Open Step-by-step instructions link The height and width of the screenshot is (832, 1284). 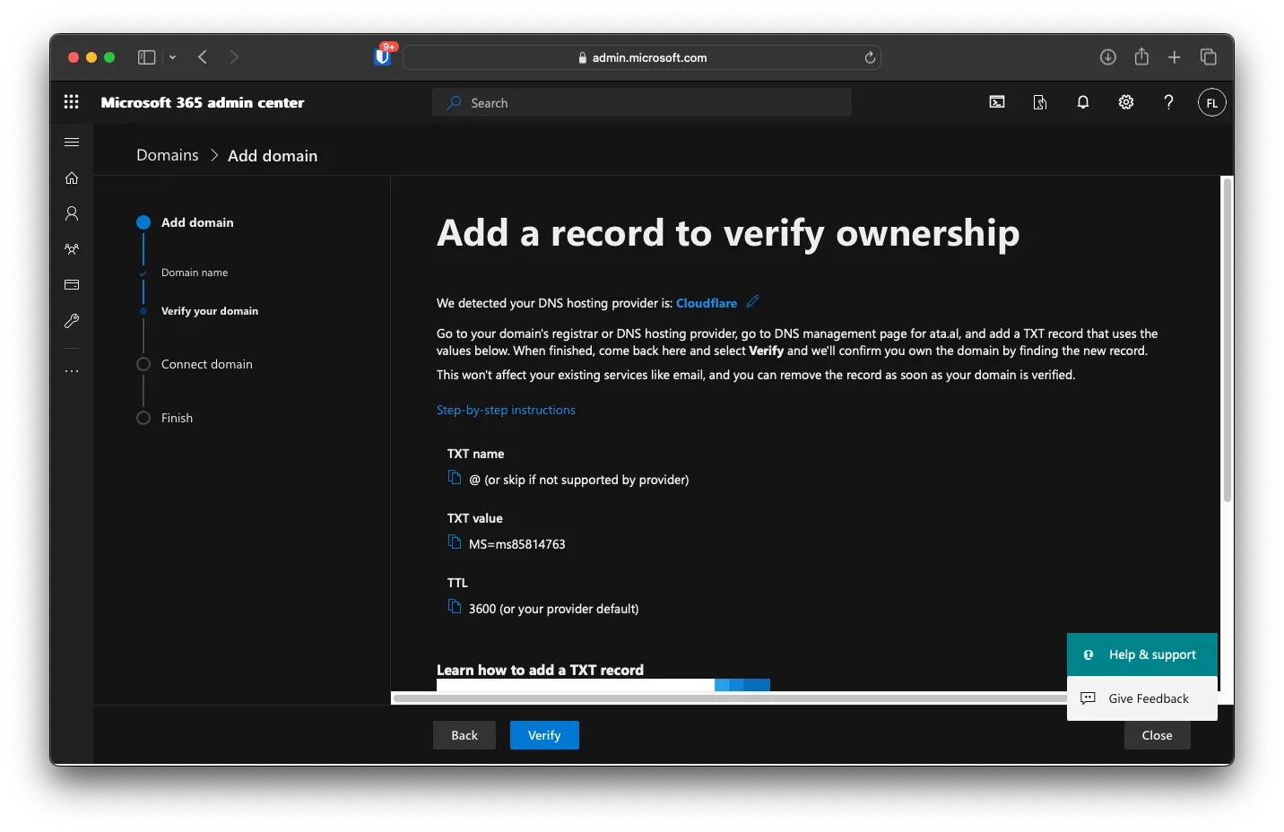click(x=506, y=410)
